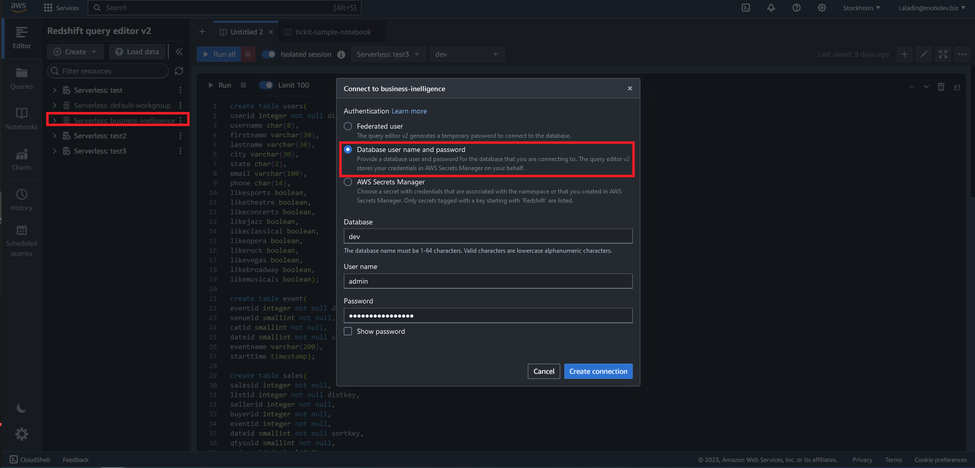
Task: Open the History sidebar view
Action: pos(21,200)
